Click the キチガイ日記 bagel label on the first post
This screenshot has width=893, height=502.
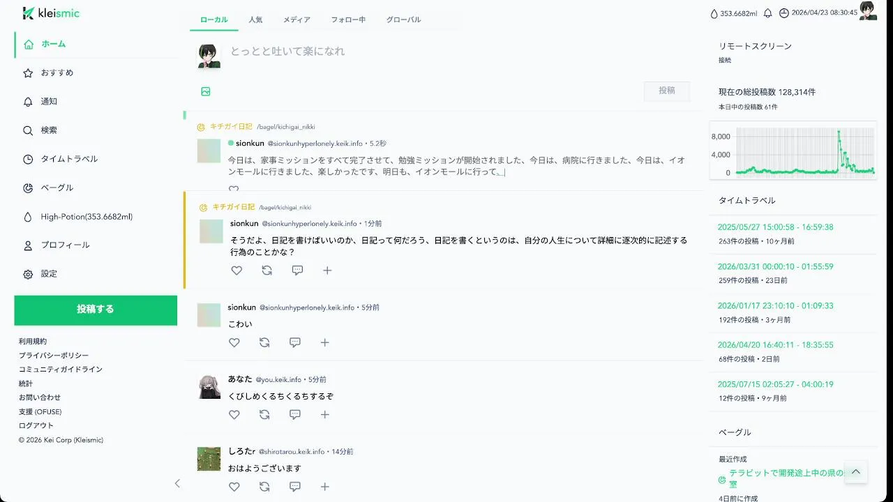231,127
